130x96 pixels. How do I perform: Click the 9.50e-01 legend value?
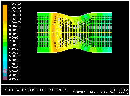pos(15,26)
